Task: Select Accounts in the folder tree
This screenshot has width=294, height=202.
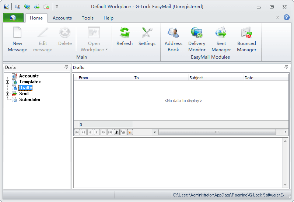Action: pyautogui.click(x=29, y=76)
